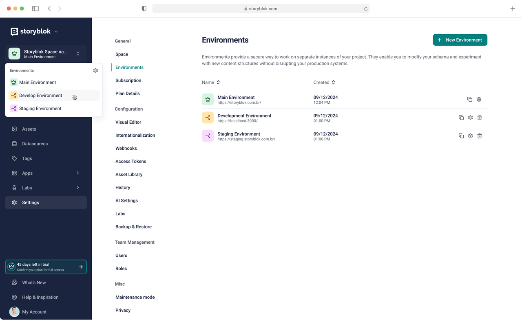The height and width of the screenshot is (320, 522).
Task: Click the storyblok.com address bar
Action: click(x=261, y=9)
